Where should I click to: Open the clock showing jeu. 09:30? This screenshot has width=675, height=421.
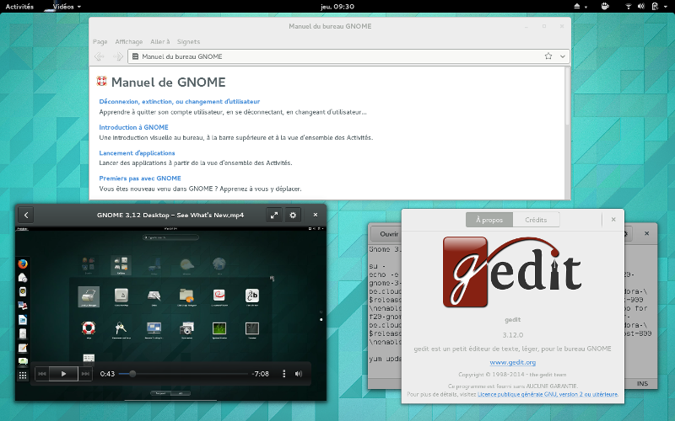coord(337,7)
